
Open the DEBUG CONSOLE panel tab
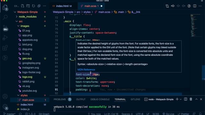pos(100,99)
